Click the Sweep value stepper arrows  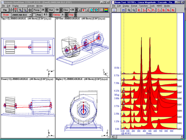(66, 15)
